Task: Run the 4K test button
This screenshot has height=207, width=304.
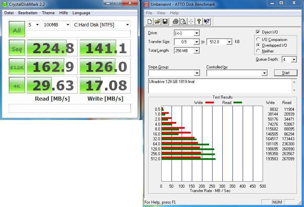Action: pos(17,85)
